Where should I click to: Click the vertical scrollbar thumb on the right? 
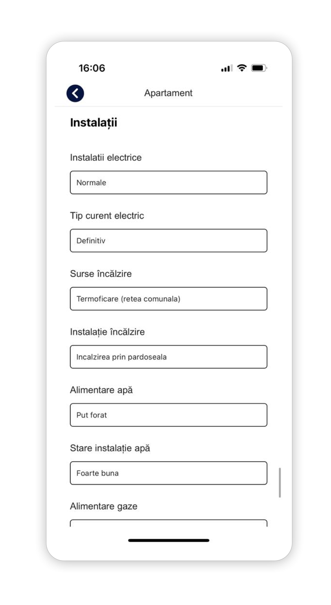(280, 483)
